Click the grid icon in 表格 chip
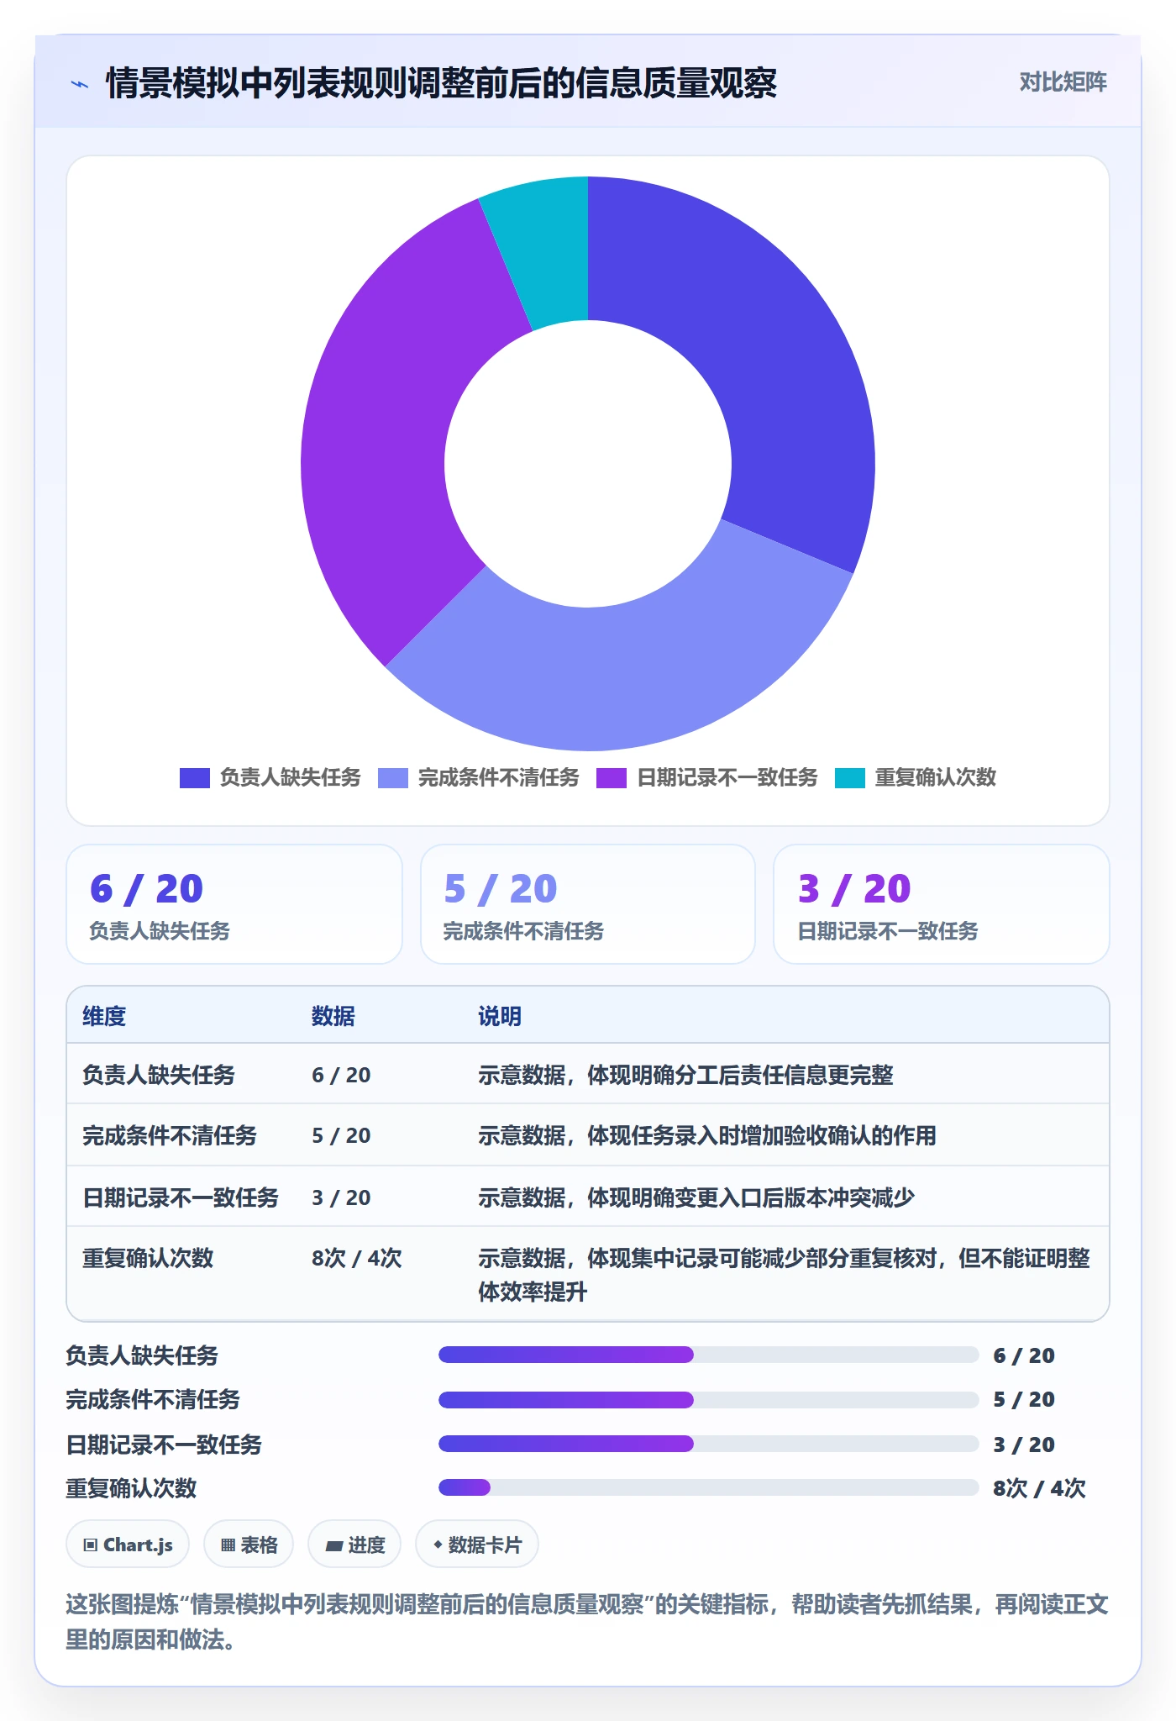Viewport: 1176px width, 1721px height. point(228,1545)
